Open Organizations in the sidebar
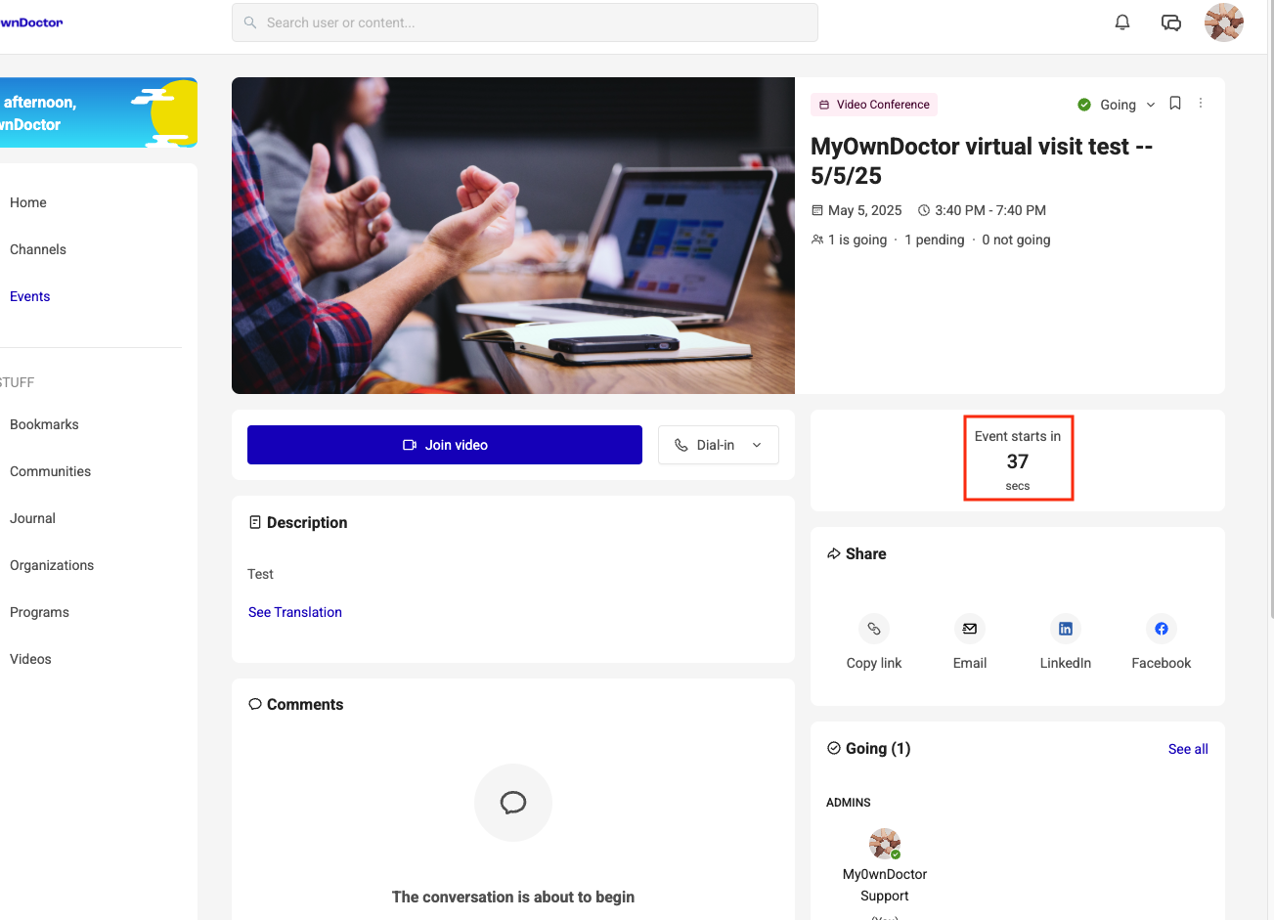 coord(52,565)
